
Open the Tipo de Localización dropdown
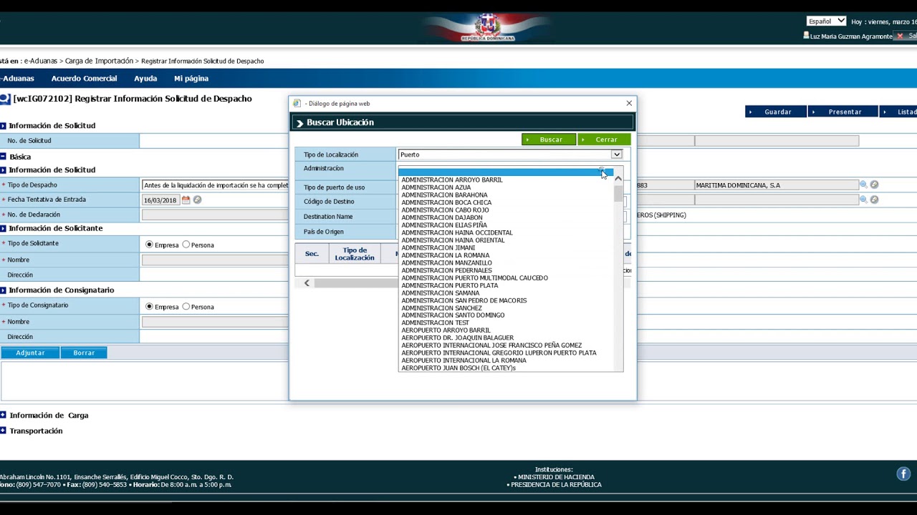click(616, 154)
